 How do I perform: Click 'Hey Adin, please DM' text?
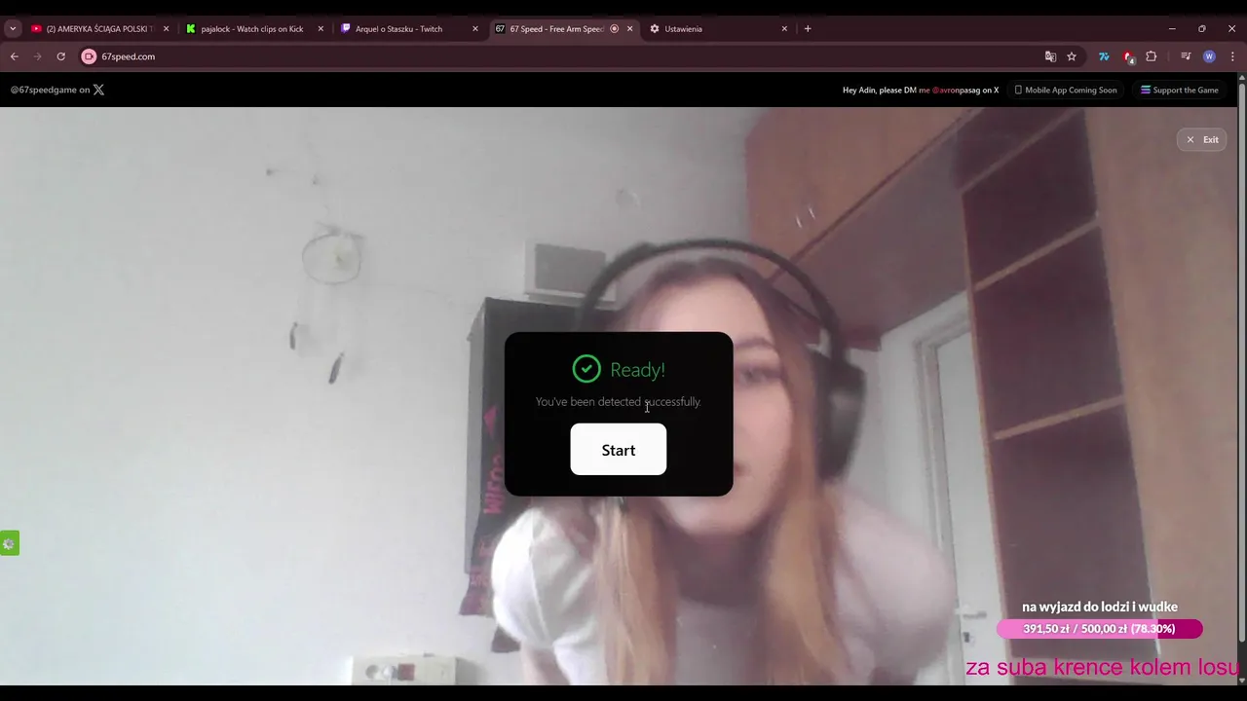[x=880, y=90]
